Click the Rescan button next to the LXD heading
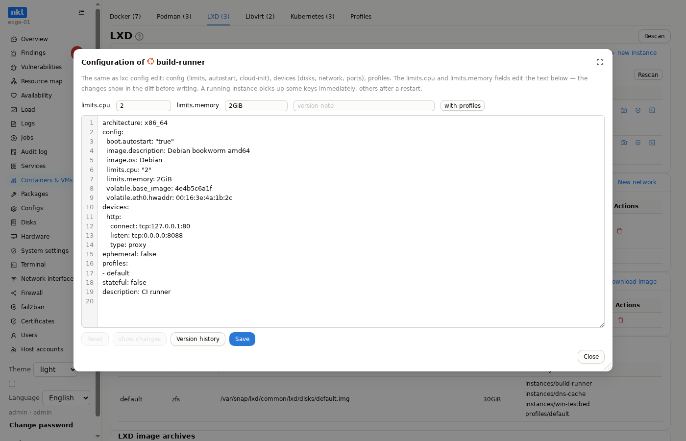Image resolution: width=686 pixels, height=441 pixels. pyautogui.click(x=654, y=36)
